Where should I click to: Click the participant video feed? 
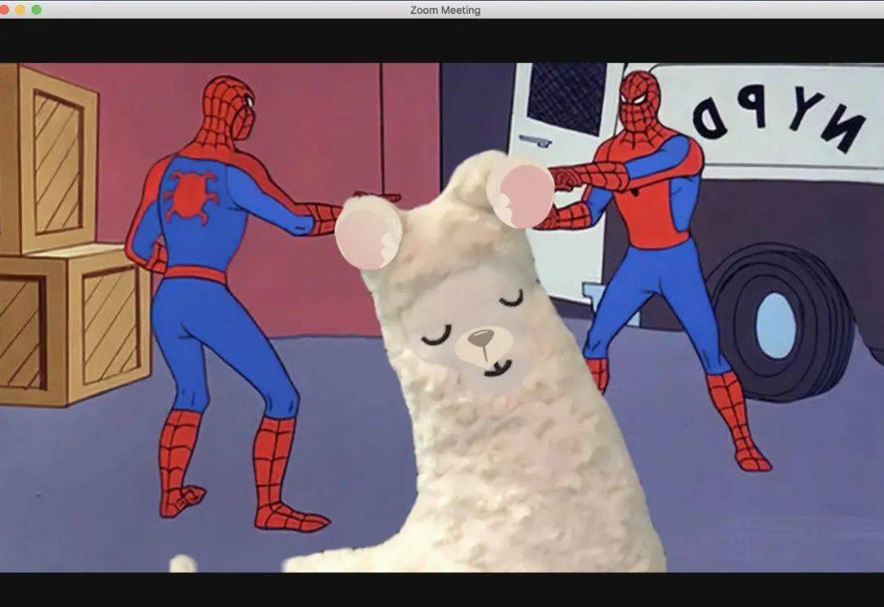442,318
